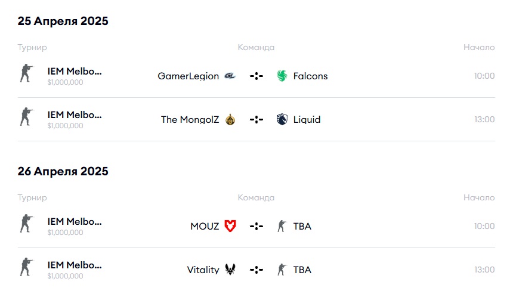Click the CS soldier icon beside TBA opposing MOUZ
The height and width of the screenshot is (291, 513).
[x=282, y=226]
